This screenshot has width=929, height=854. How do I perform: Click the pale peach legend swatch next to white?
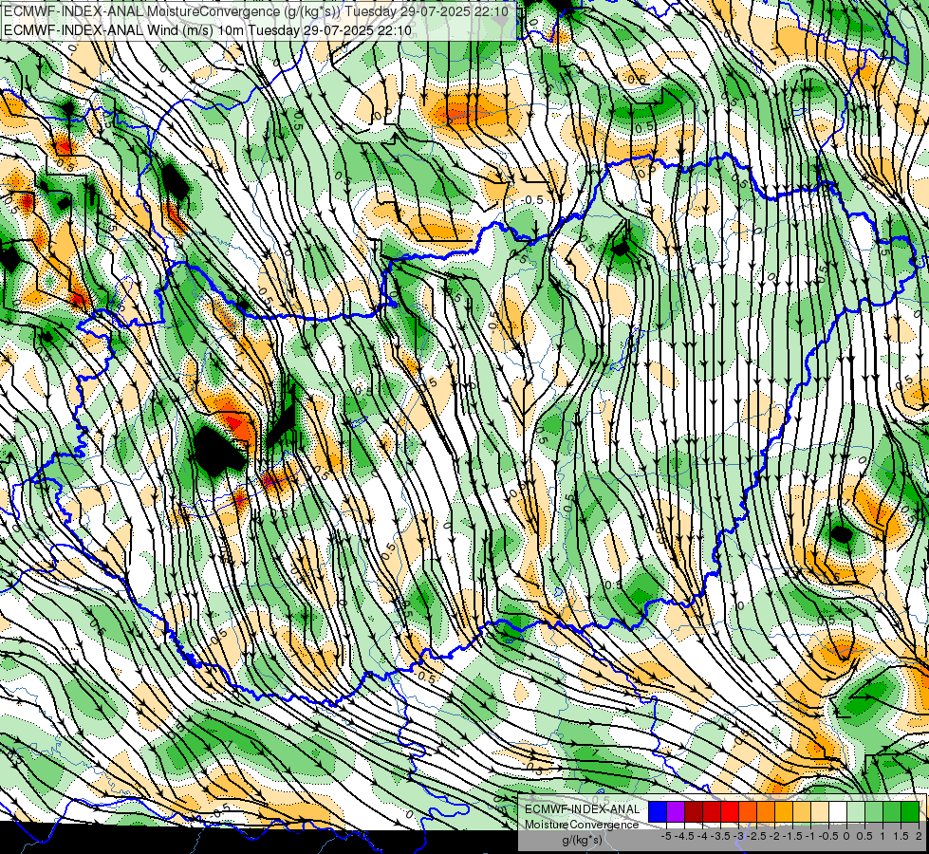820,811
